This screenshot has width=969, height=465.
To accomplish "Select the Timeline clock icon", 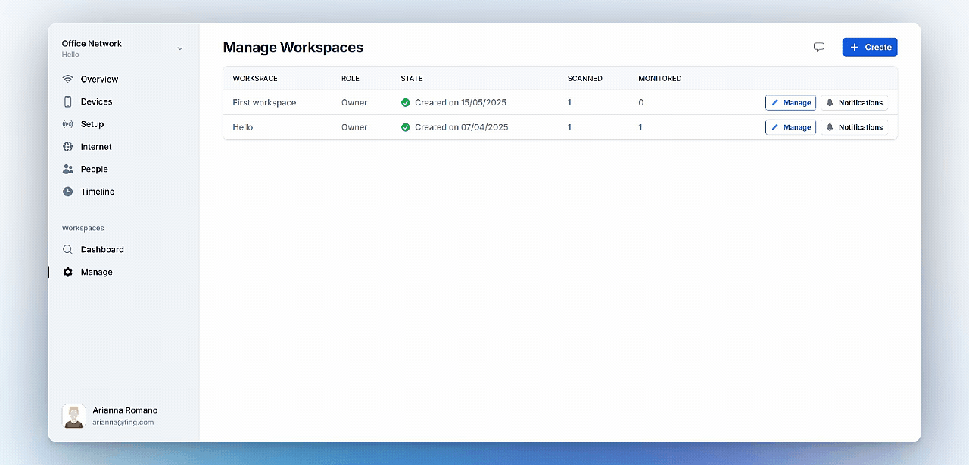I will 67,192.
